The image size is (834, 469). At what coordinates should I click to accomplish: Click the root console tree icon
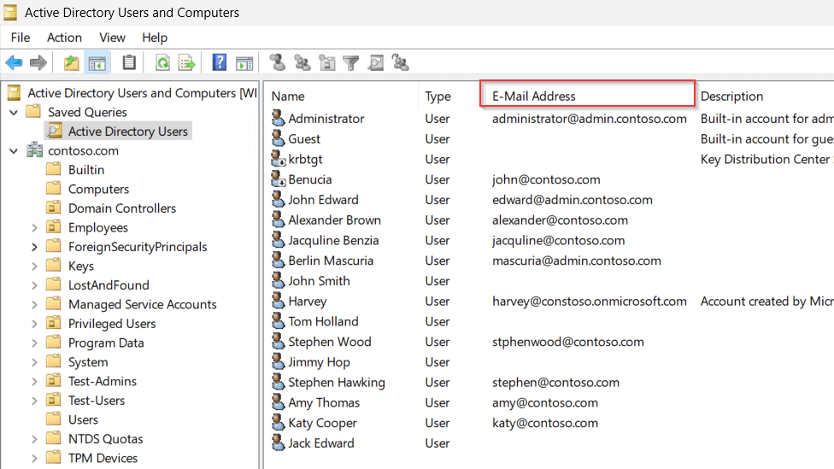click(x=15, y=92)
